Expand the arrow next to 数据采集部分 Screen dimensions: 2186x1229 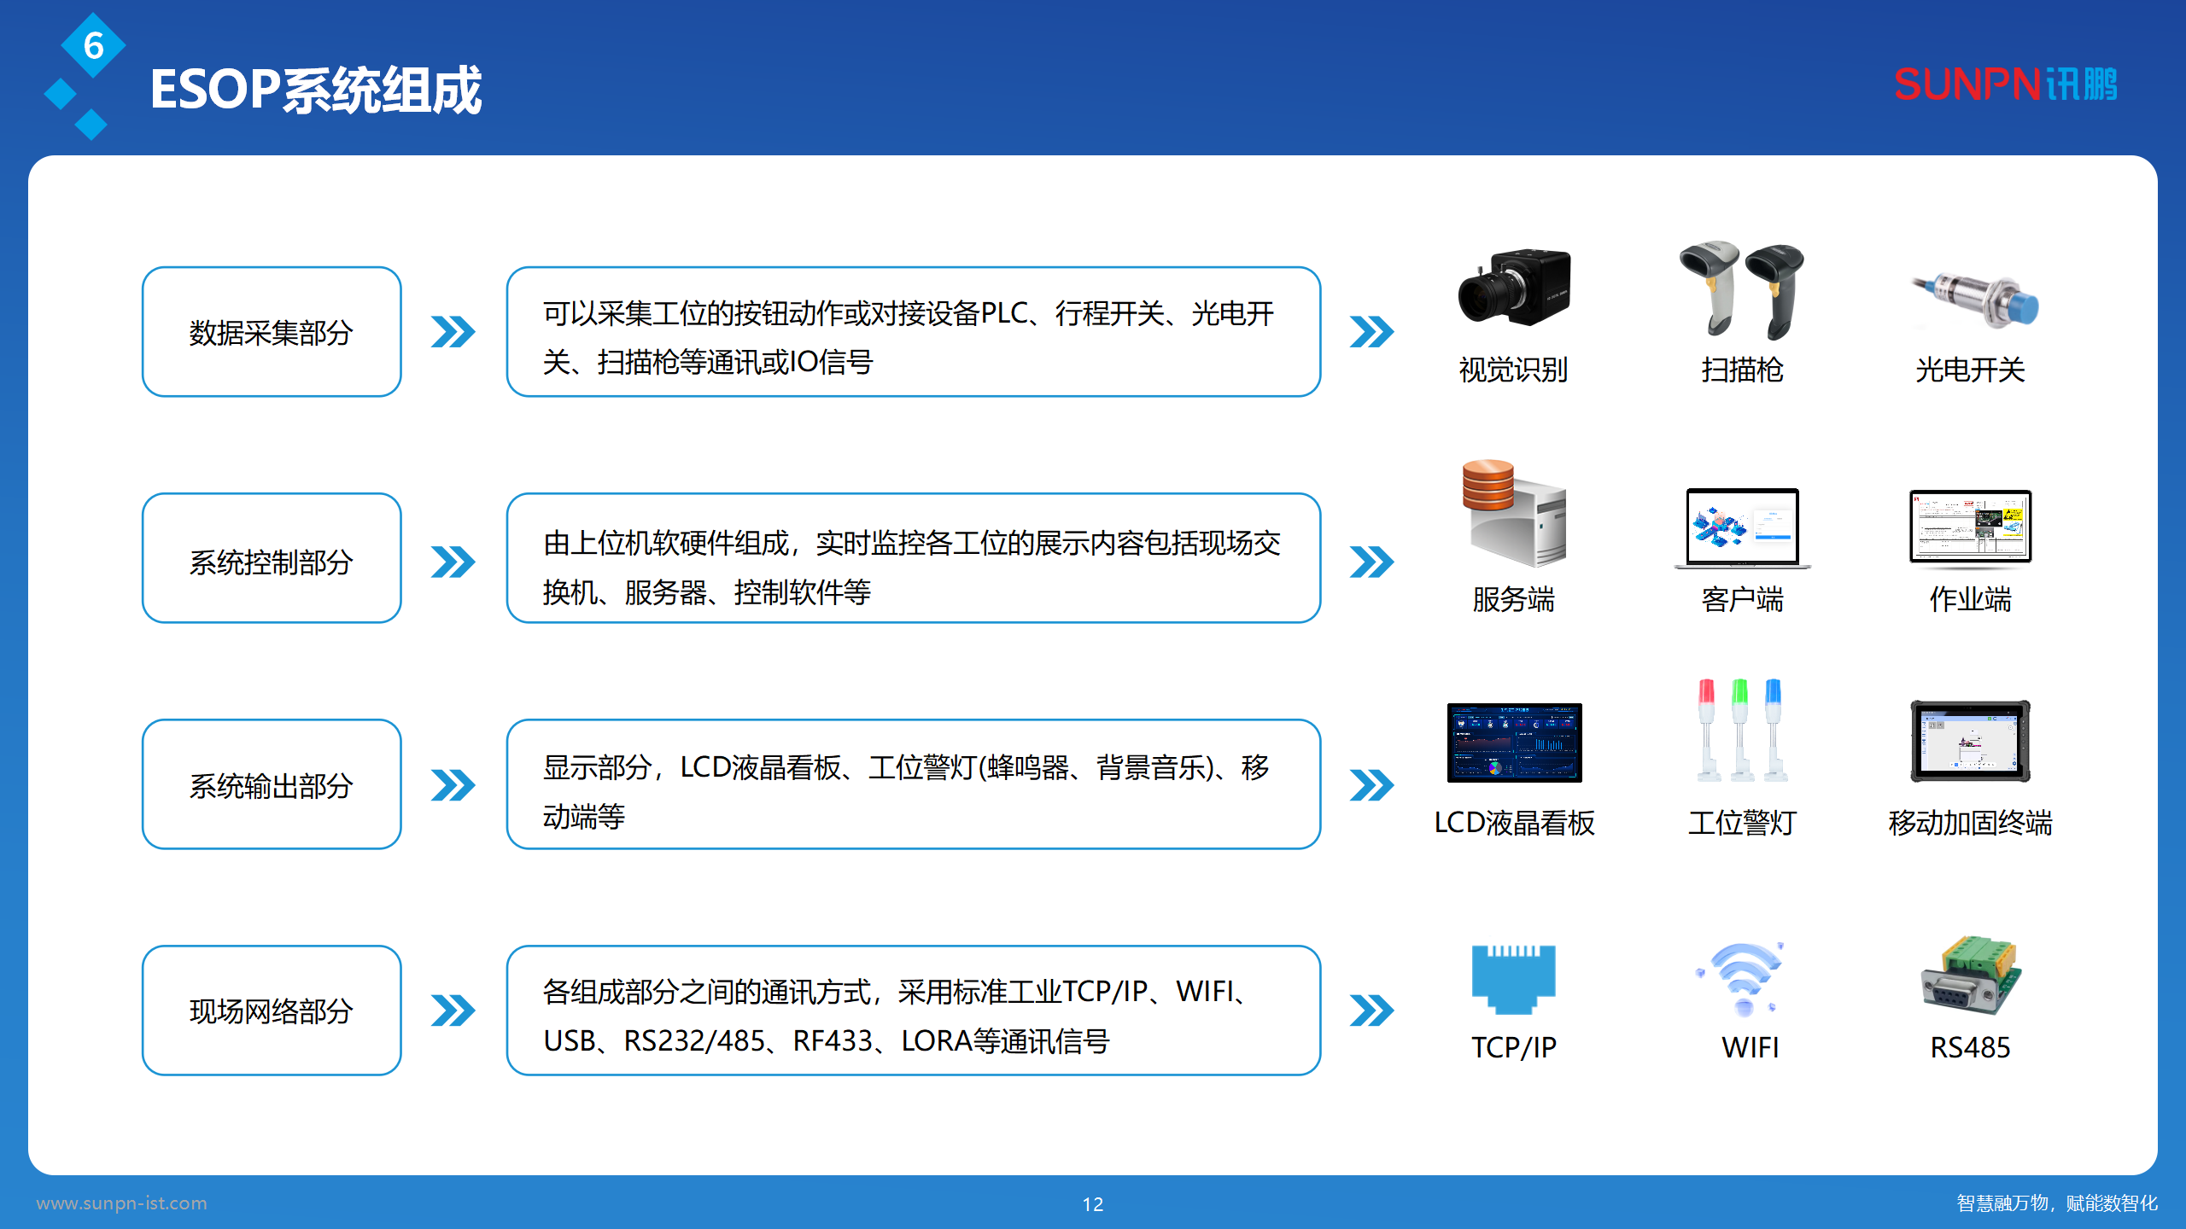point(453,332)
